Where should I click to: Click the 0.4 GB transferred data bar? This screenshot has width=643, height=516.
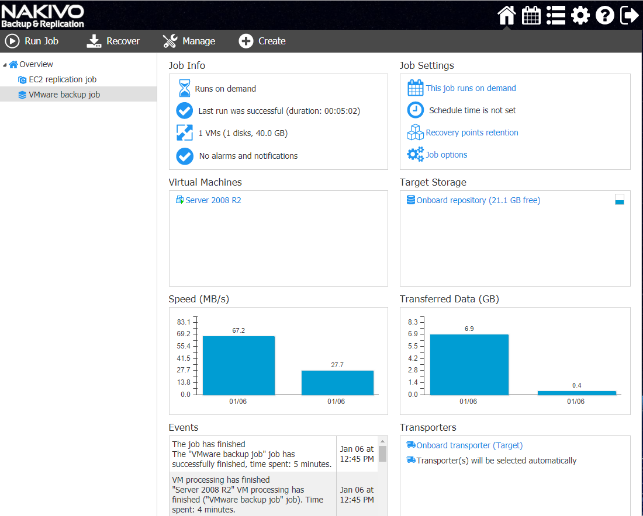click(x=577, y=393)
